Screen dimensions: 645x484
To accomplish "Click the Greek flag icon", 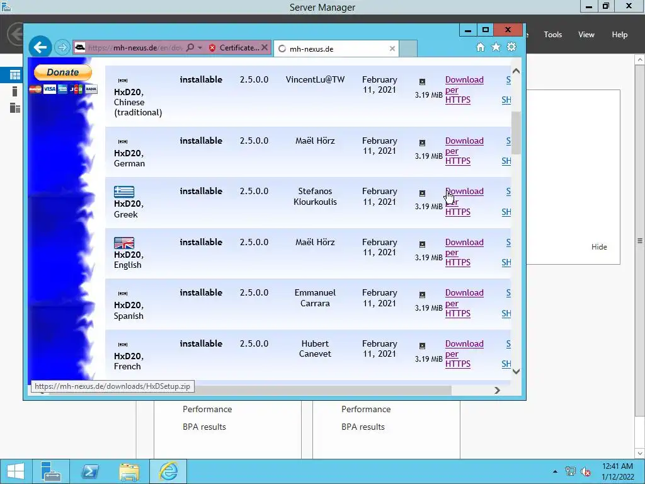I will pos(124,192).
